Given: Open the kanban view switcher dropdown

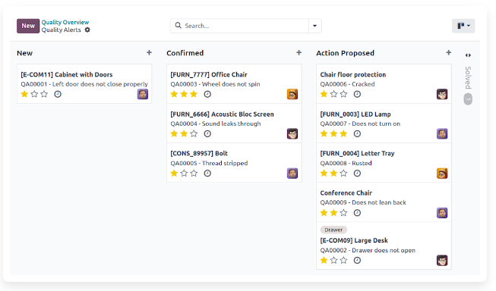Looking at the screenshot, I should tap(463, 26).
